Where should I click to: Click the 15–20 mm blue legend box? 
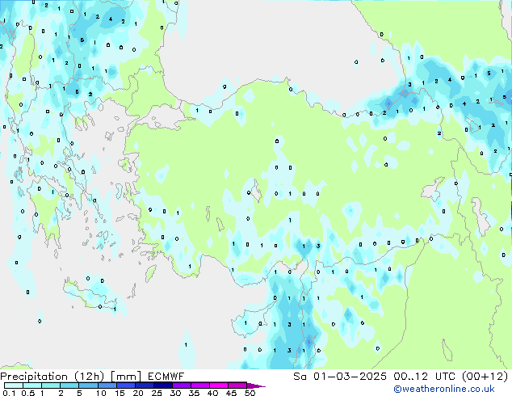coord(125,385)
